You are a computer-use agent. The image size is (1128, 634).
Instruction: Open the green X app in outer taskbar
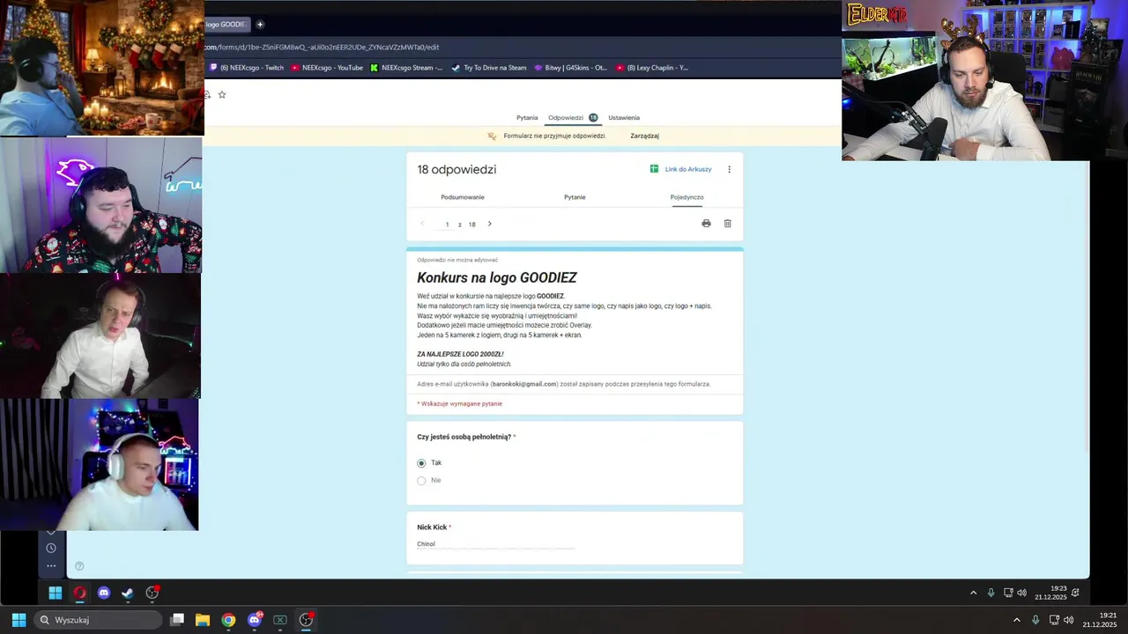(x=280, y=620)
